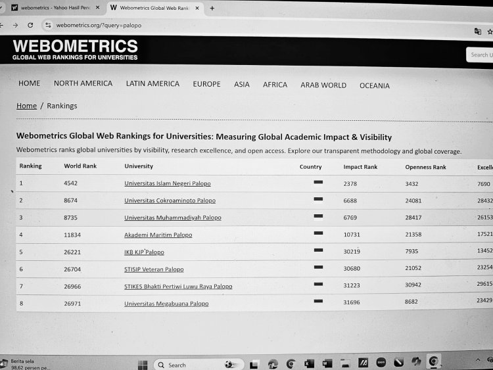Click the WEBOMETRICS site logo
This screenshot has height=370, width=493.
pyautogui.click(x=75, y=49)
